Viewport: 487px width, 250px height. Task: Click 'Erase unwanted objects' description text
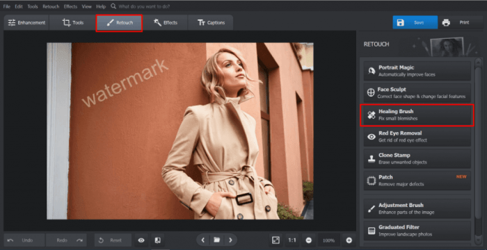403,162
